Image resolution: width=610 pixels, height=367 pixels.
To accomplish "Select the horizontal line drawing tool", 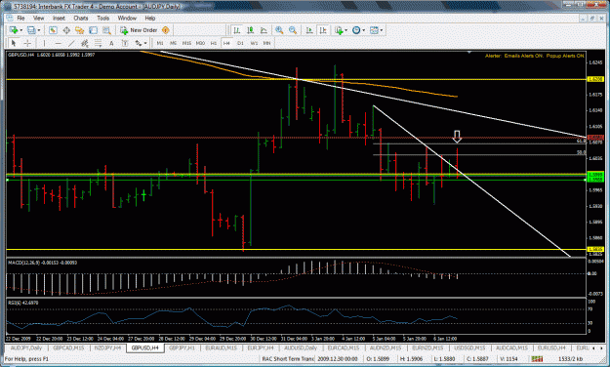I will click(x=58, y=43).
